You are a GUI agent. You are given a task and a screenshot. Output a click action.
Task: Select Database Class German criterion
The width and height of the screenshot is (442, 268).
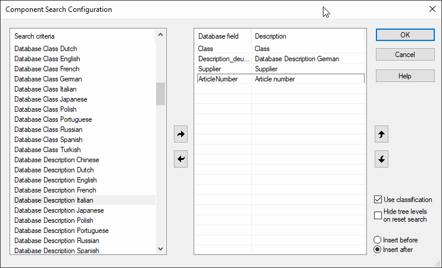click(x=84, y=79)
